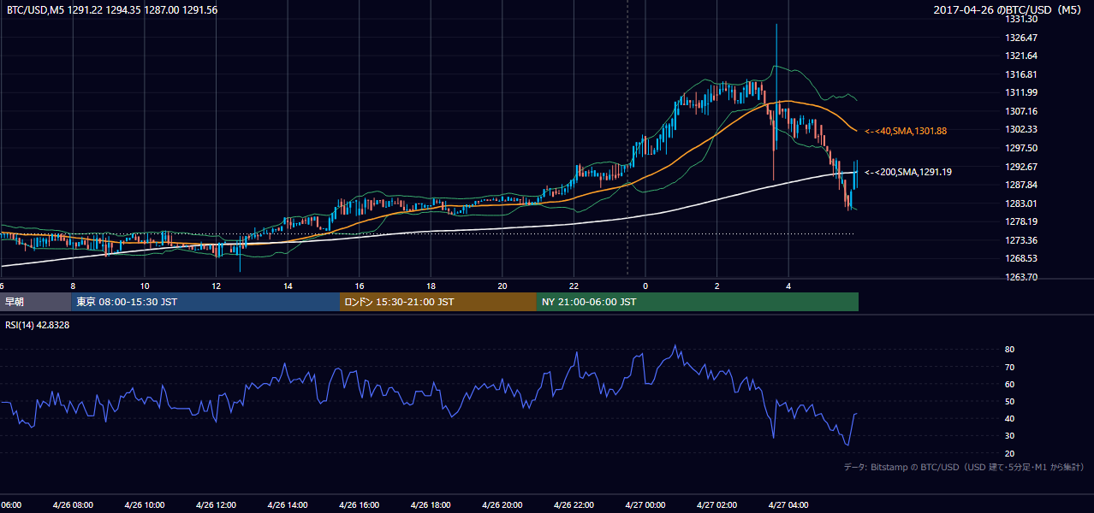Click price axis value 1278.19
1094x513 pixels.
[1020, 221]
